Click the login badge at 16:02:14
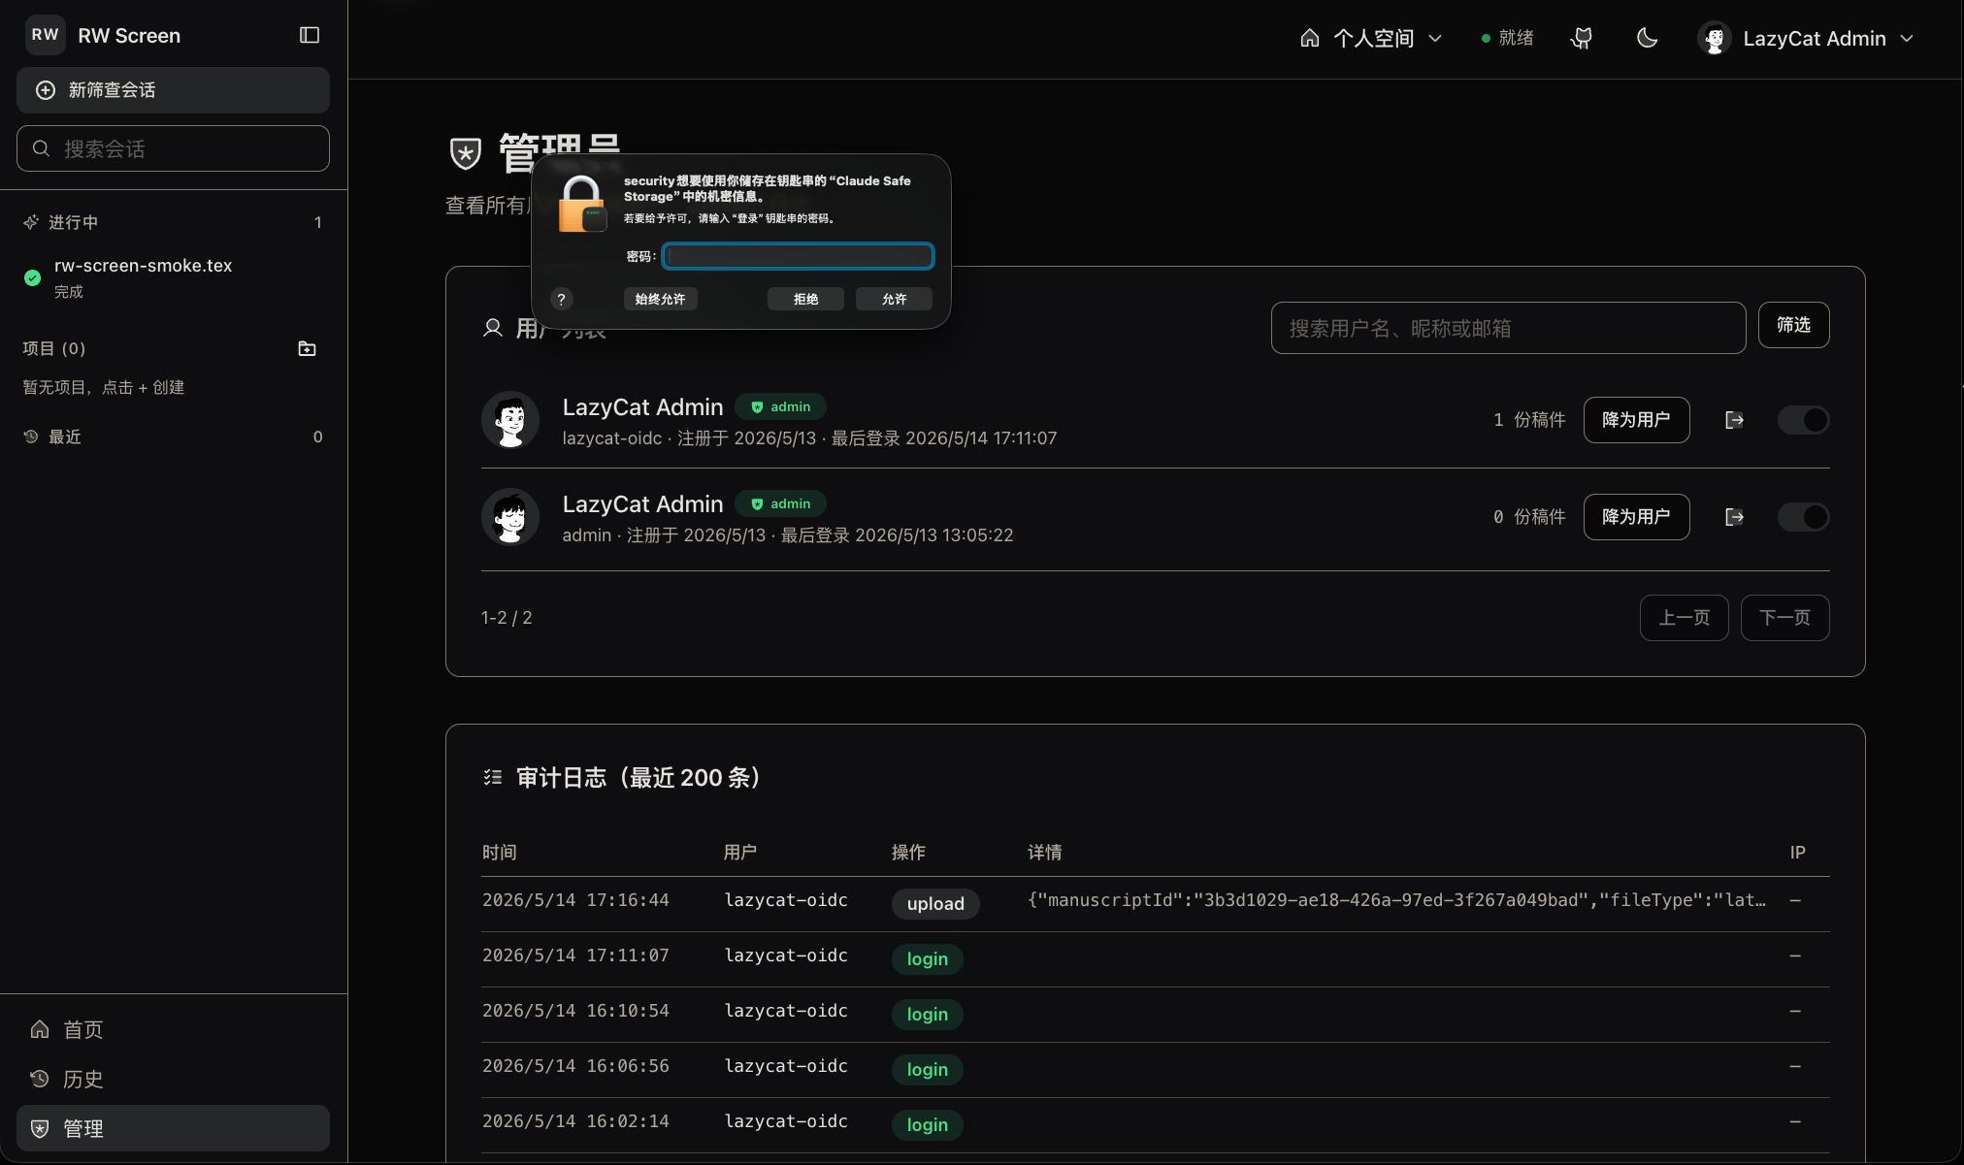Screen dimensions: 1964x1165 [927, 1124]
